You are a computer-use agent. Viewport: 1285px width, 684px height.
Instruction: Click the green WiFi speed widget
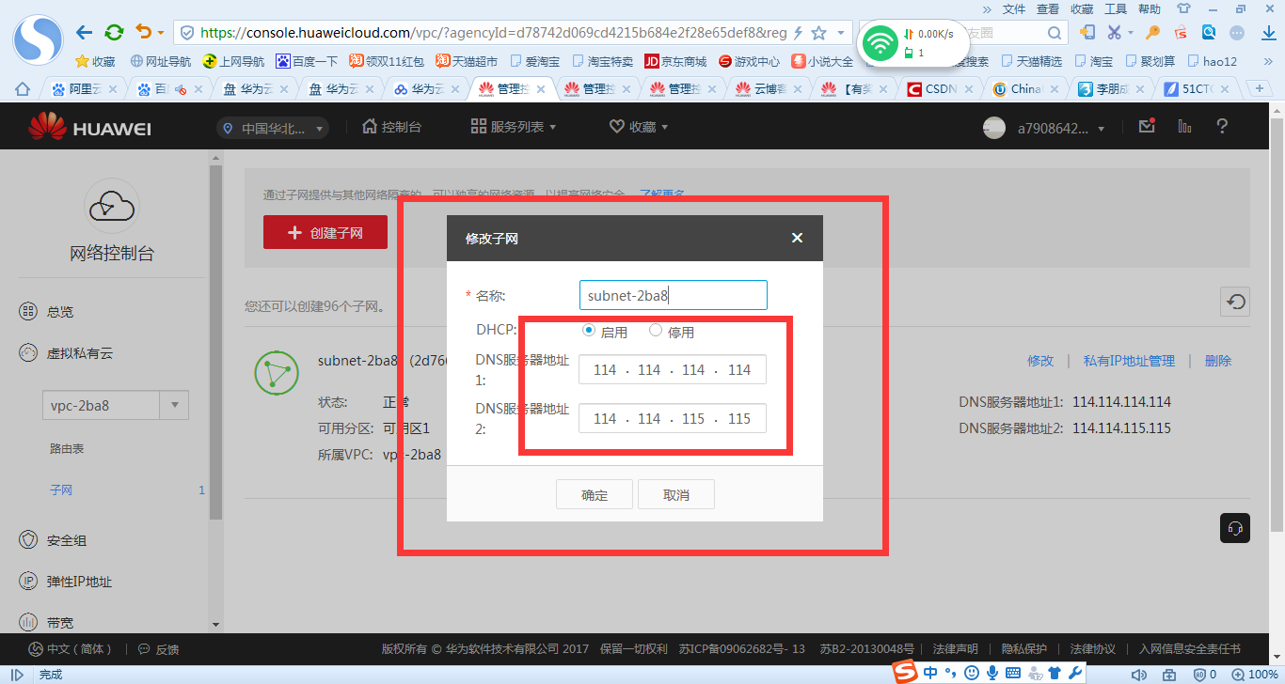(x=913, y=42)
